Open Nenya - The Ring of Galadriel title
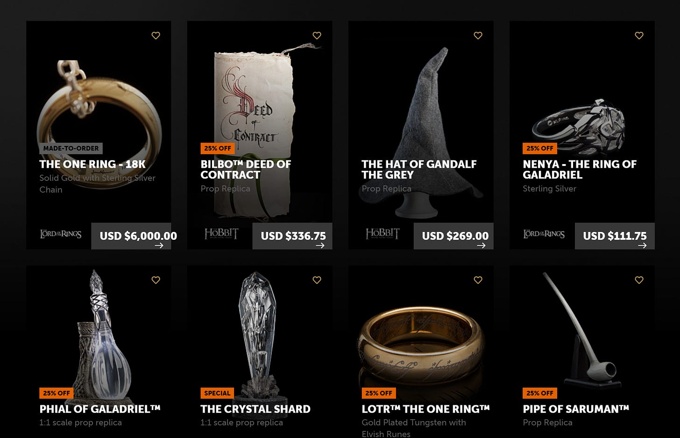 pos(580,170)
